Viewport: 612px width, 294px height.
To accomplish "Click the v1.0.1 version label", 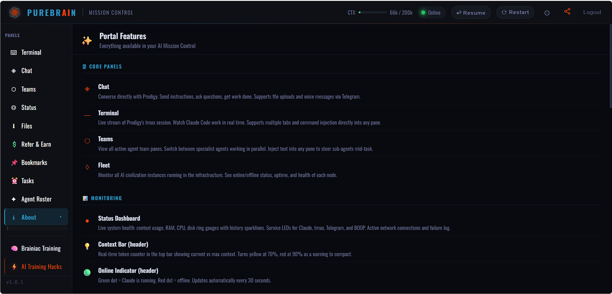I will (15, 282).
